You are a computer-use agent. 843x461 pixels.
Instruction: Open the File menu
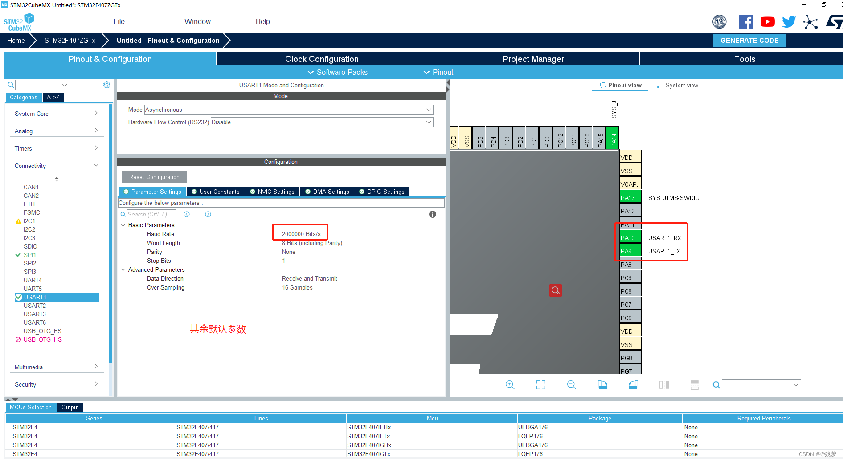click(x=119, y=21)
